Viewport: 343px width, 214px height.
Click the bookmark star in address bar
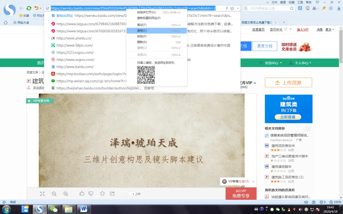(x=232, y=8)
